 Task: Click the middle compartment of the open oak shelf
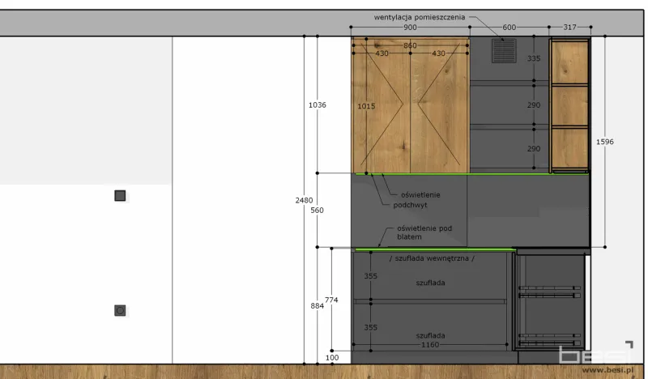(x=569, y=106)
